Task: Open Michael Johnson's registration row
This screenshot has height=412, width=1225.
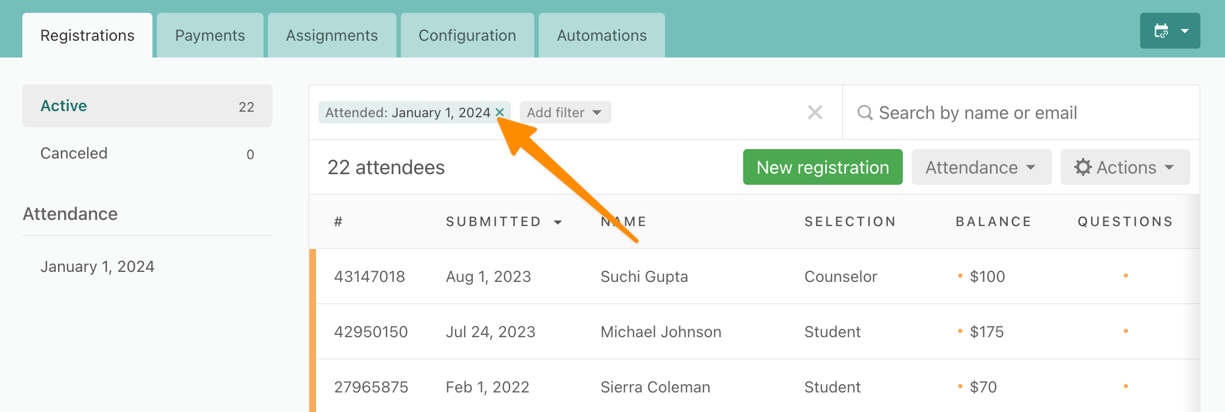Action: pos(754,332)
